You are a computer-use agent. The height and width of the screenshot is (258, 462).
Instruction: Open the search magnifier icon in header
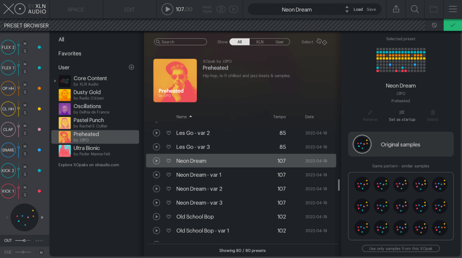click(x=415, y=9)
